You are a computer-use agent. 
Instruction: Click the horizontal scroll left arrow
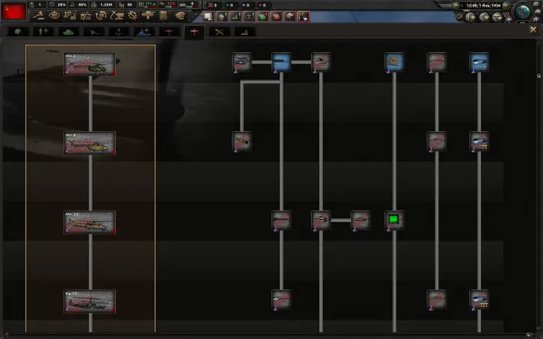5,335
